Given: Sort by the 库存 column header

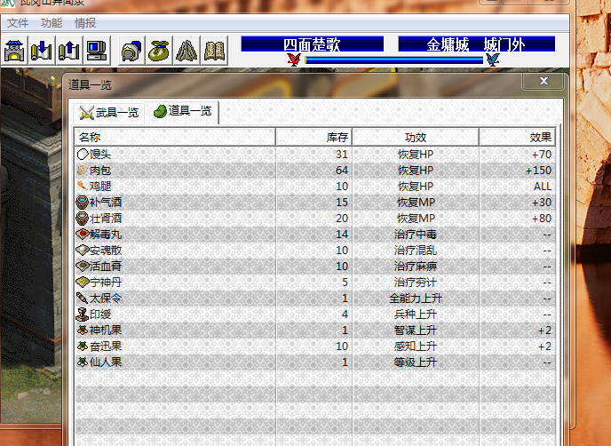Looking at the screenshot, I should pos(313,138).
